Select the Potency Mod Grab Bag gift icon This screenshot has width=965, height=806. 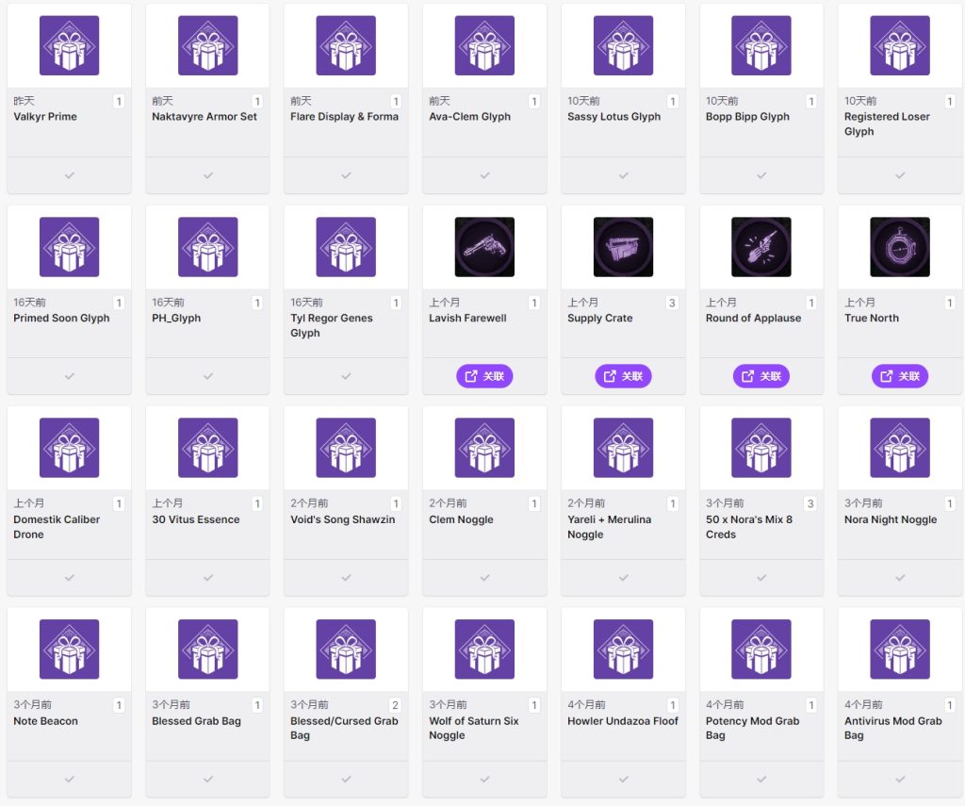click(x=761, y=649)
